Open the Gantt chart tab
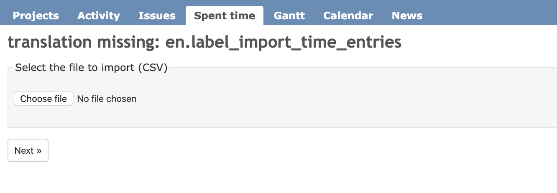Image resolution: width=557 pixels, height=193 pixels. (289, 16)
